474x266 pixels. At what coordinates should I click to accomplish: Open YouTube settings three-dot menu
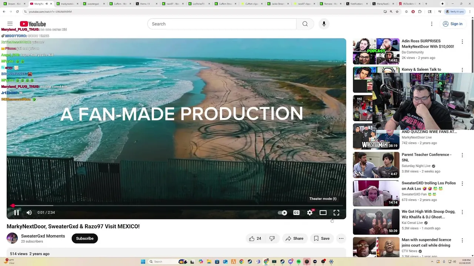431,24
